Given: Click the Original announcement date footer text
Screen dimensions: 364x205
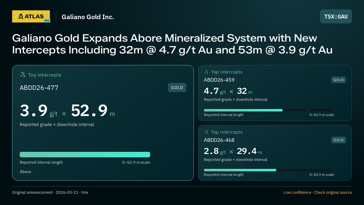Looking at the screenshot, I should [50, 193].
